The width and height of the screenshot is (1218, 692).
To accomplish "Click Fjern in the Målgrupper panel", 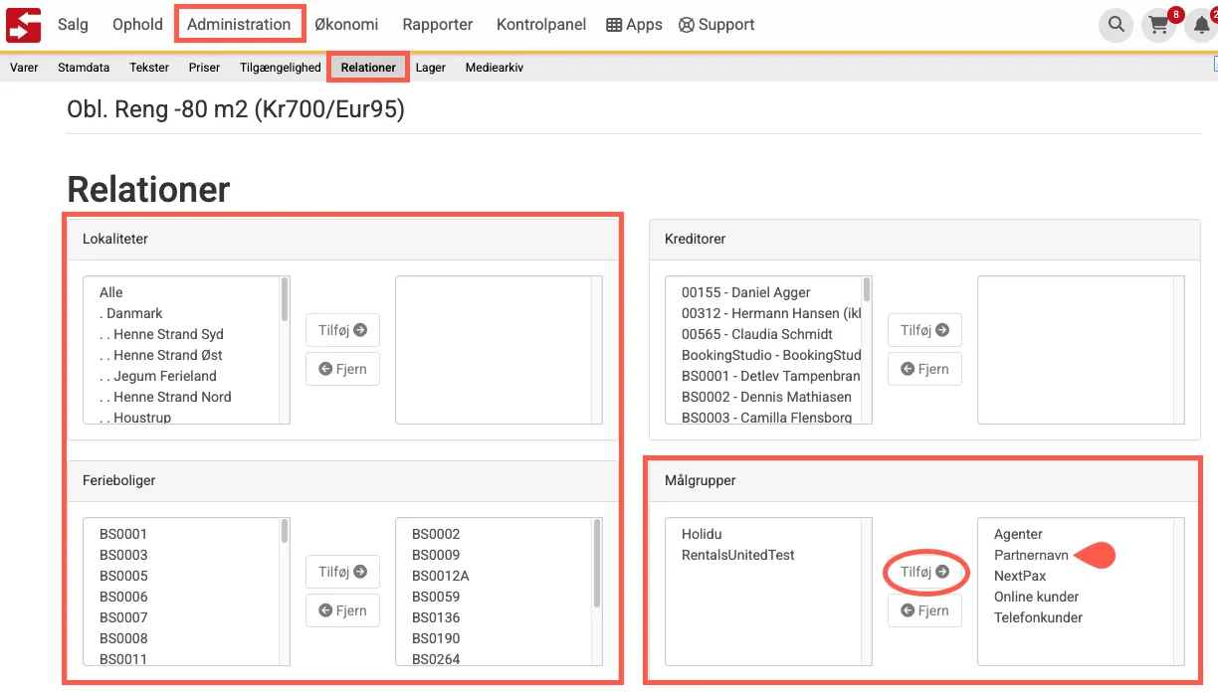I will click(x=924, y=610).
